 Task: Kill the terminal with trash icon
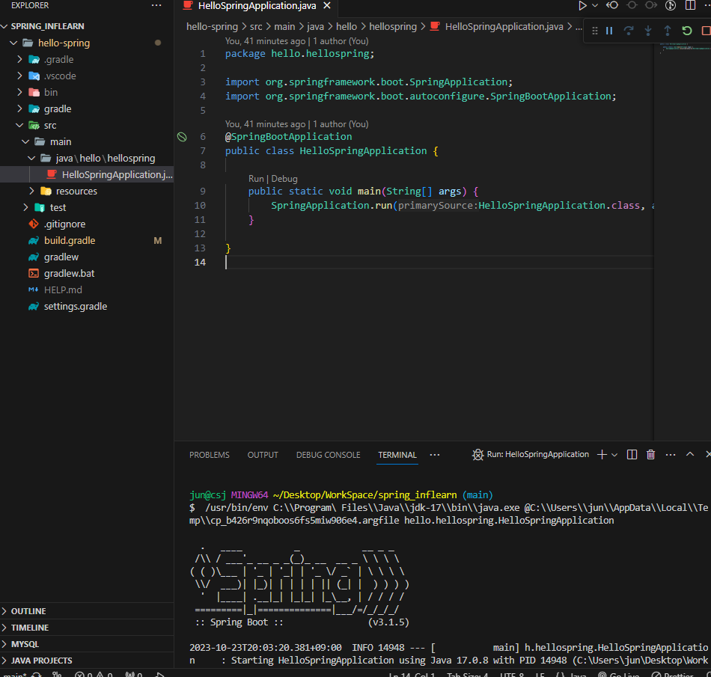(650, 454)
